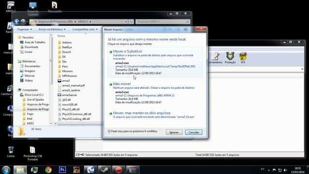Screen dimensions: 309x174
Task: Open the address bar history dropdown
Action: [126, 21]
